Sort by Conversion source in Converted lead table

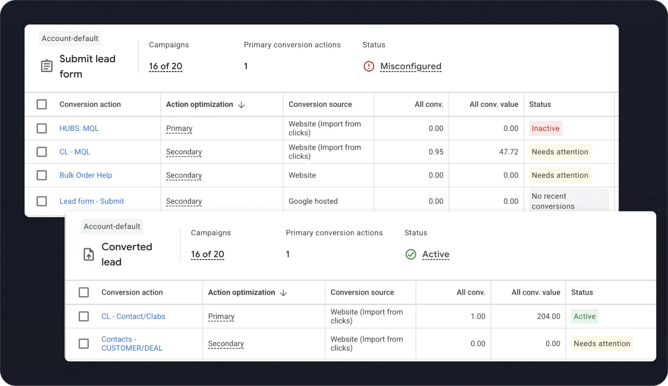362,292
